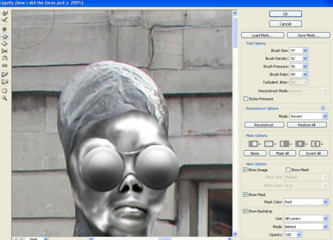Toggle the Stylus Pressure checkbox

[246, 99]
